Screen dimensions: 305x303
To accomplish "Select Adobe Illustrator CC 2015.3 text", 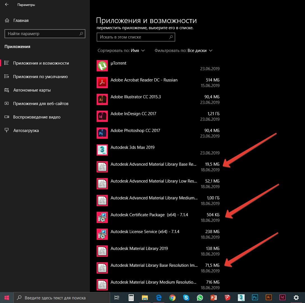I will (136, 97).
